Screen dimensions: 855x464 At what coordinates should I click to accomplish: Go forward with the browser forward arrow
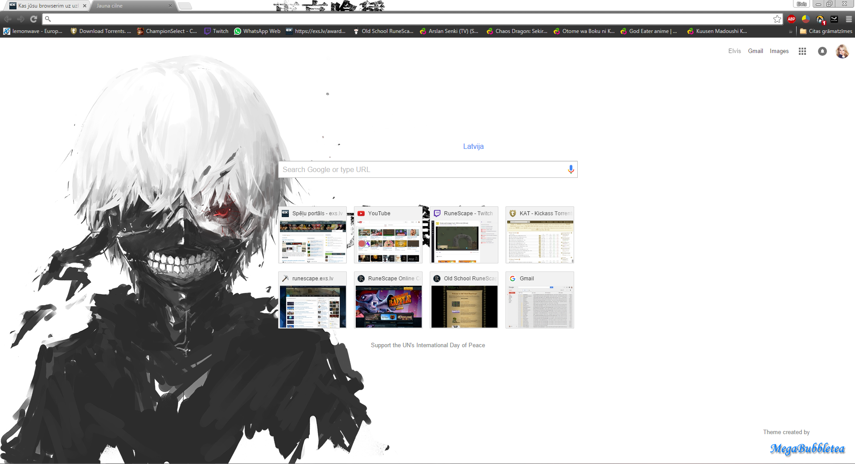click(x=21, y=19)
